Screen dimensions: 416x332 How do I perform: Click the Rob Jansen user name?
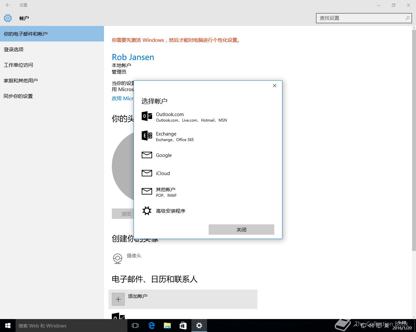(x=133, y=57)
